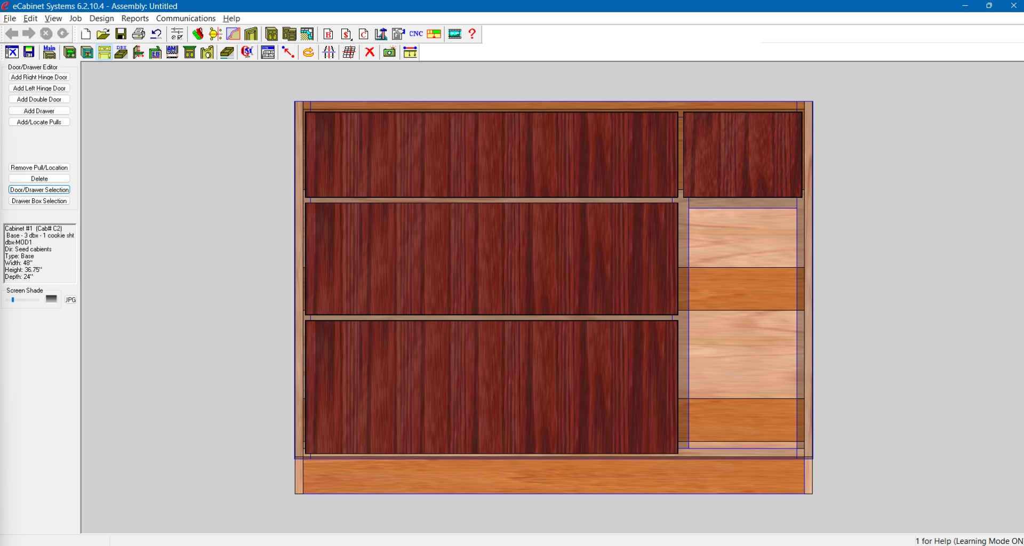The width and height of the screenshot is (1024, 546).
Task: Click the red question mark Help icon
Action: (x=472, y=34)
